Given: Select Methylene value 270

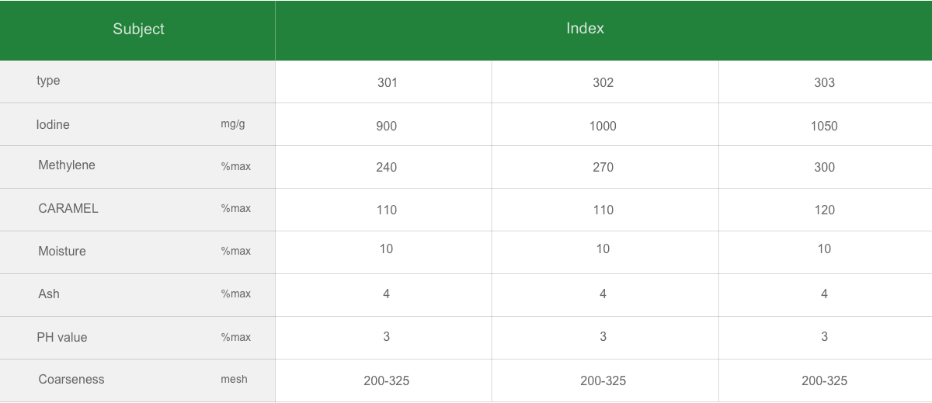Looking at the screenshot, I should 603,167.
